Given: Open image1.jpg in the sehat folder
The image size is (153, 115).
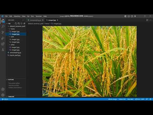Looking at the screenshot, I should [x=16, y=47].
